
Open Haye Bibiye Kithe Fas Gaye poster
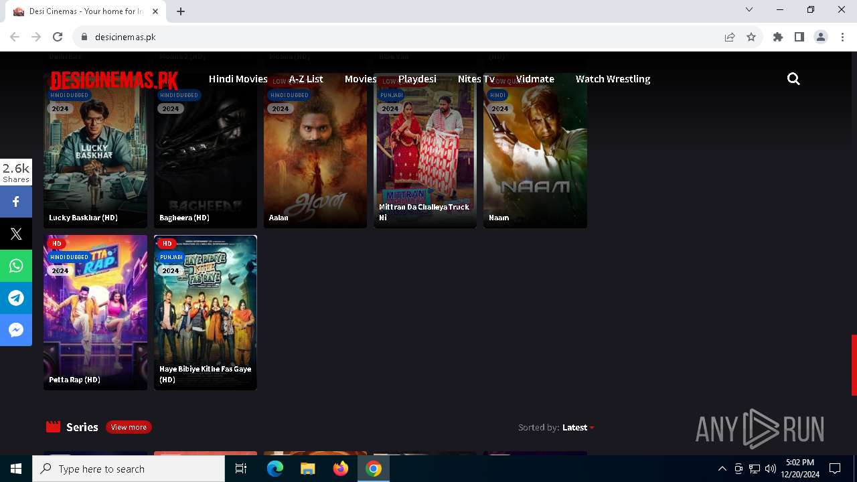click(x=206, y=313)
